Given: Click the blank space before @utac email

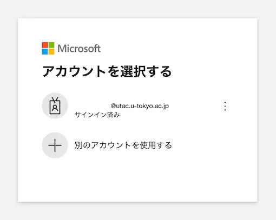Looking at the screenshot, I should click(x=93, y=106).
